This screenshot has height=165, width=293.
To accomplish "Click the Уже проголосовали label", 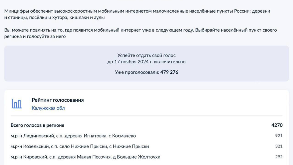I will 137,72.
